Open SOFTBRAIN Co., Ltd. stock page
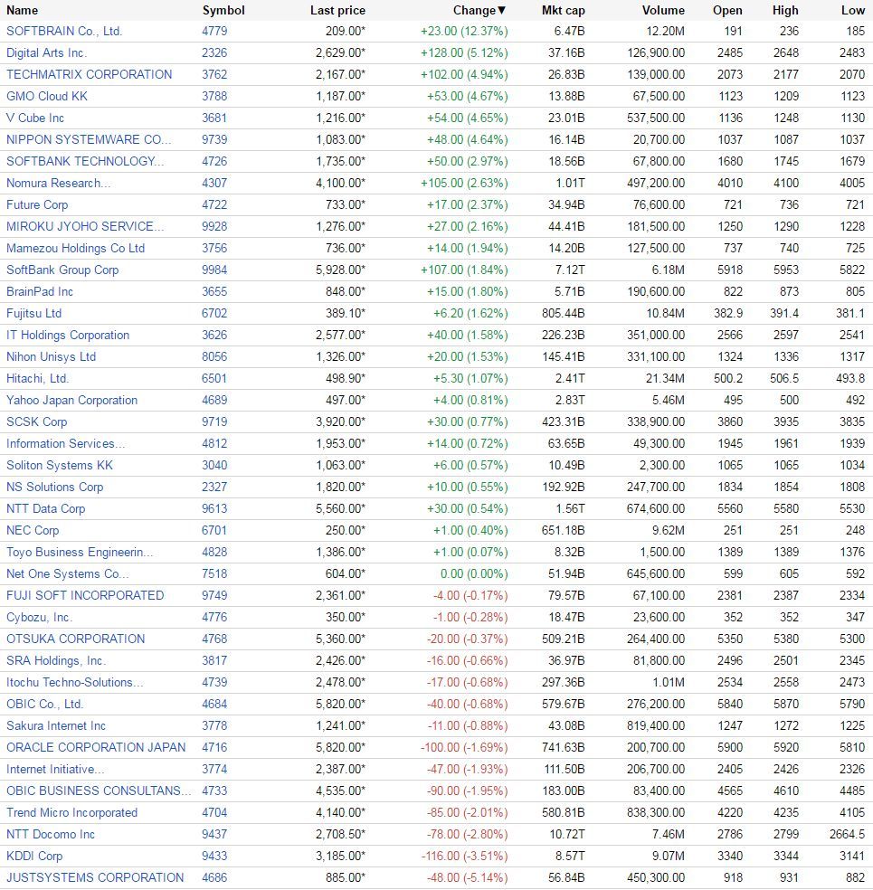Viewport: 873px width, 890px height. pos(64,32)
